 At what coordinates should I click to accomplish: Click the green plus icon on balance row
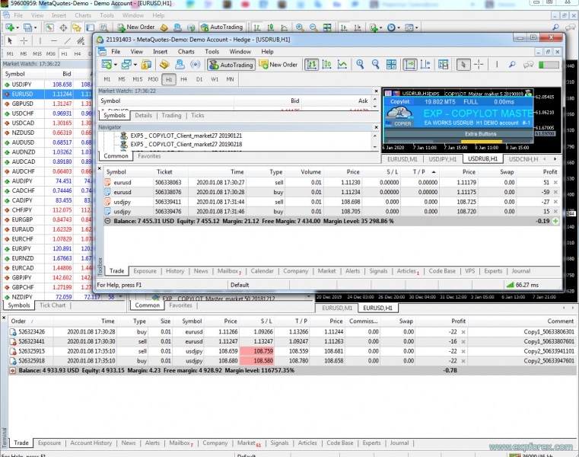555,221
